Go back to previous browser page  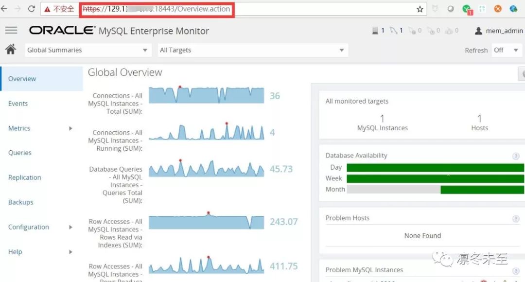pos(4,9)
